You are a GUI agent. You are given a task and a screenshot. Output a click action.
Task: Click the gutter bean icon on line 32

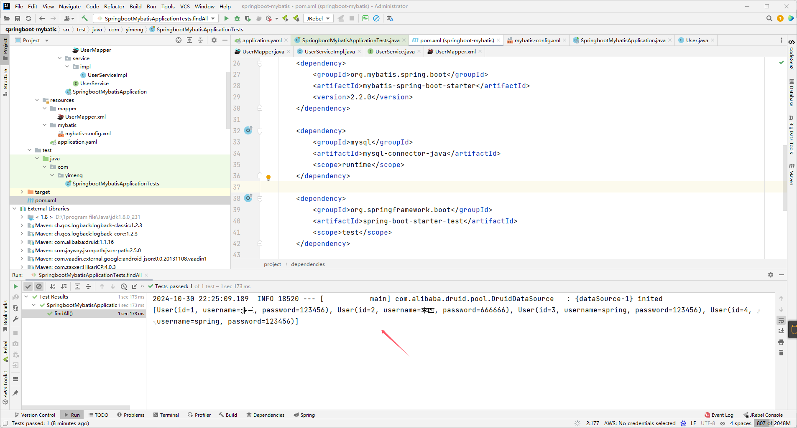coord(248,130)
